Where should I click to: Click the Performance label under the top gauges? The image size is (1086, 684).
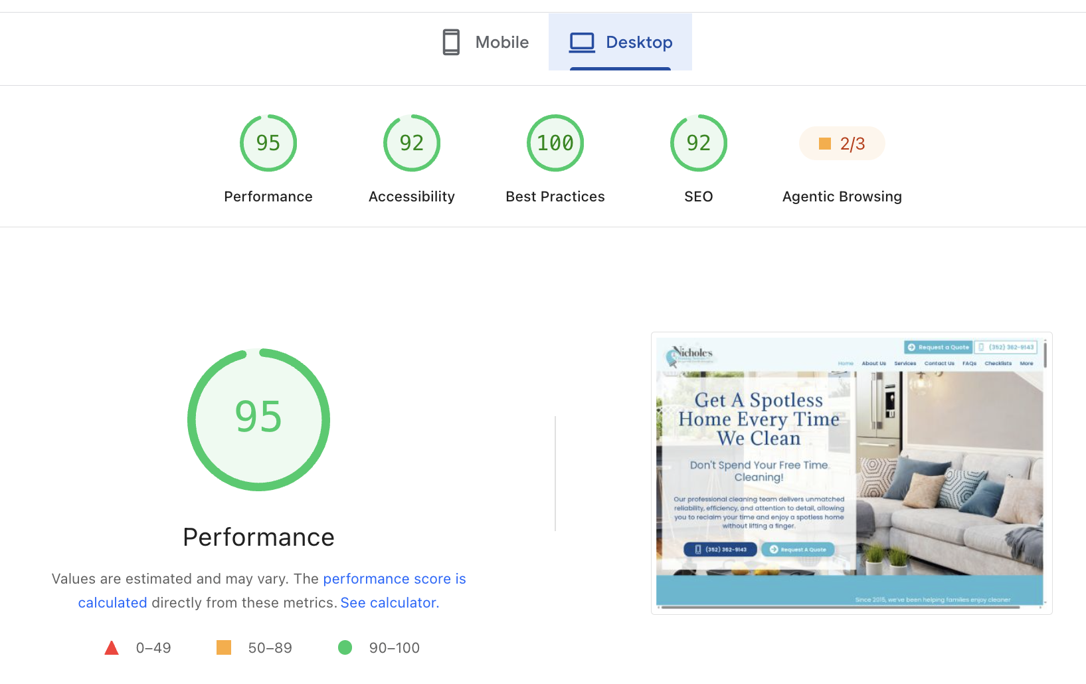268,197
